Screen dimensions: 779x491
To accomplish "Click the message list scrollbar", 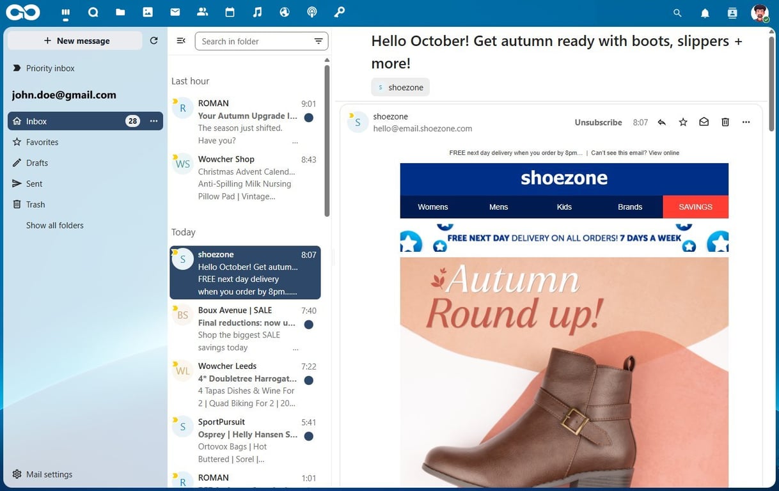I will [x=327, y=141].
